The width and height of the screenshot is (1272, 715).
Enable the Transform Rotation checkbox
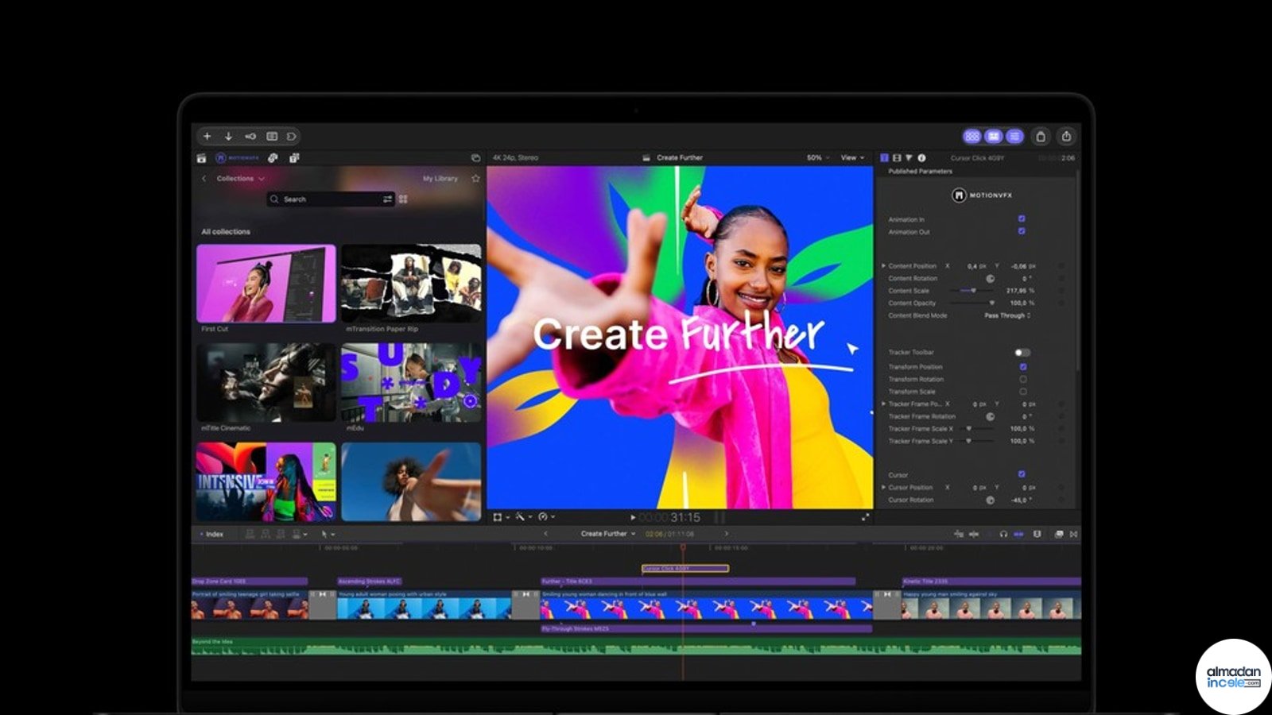coord(1023,379)
